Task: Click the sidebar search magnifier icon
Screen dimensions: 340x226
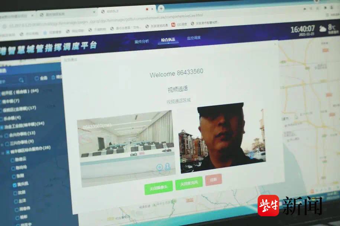Action: [x=21, y=80]
